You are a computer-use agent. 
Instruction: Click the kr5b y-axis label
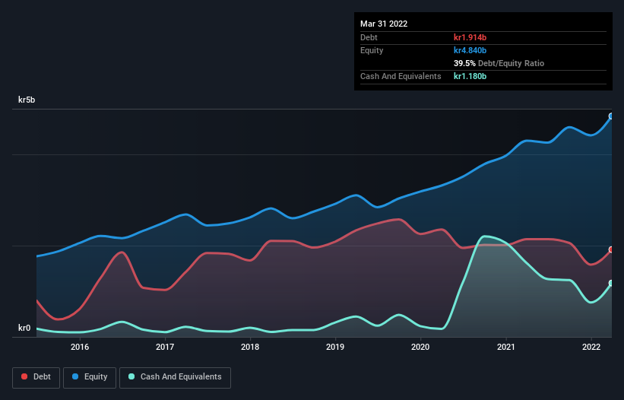click(x=27, y=100)
